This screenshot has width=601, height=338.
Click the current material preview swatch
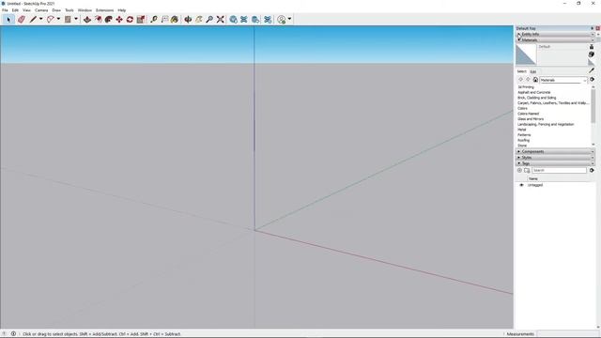pos(526,55)
